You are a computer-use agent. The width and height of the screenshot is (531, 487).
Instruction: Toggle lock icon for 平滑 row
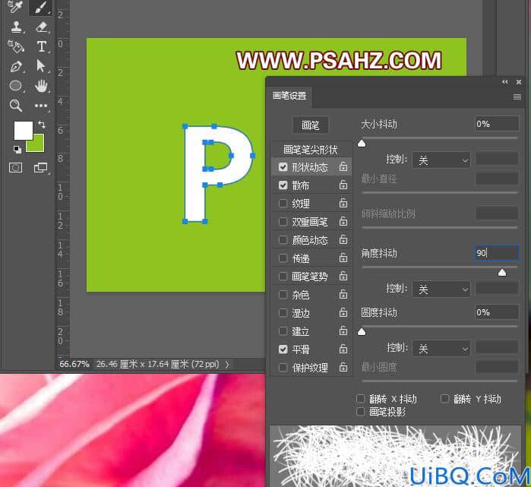click(x=343, y=349)
